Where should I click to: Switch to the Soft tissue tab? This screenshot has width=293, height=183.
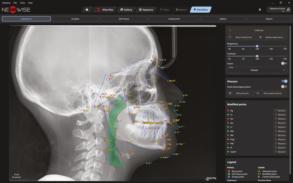[x=124, y=19]
